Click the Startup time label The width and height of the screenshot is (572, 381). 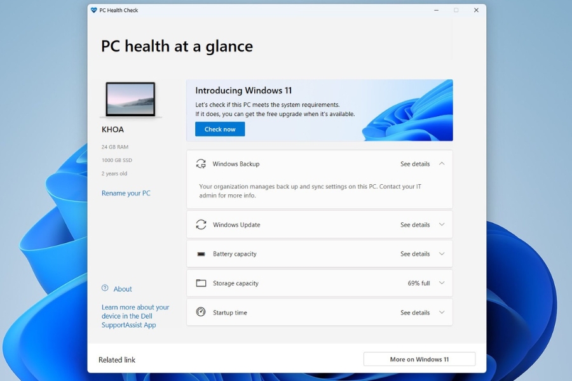tap(230, 313)
